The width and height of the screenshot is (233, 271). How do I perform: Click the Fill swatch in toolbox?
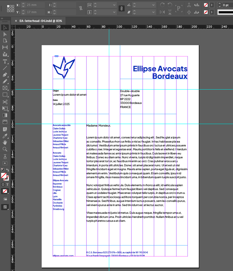pyautogui.click(x=4, y=176)
